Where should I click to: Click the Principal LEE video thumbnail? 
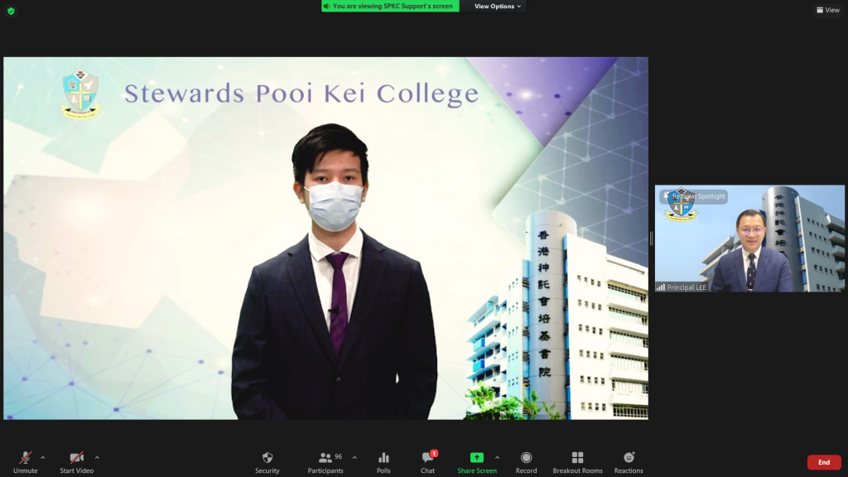749,238
